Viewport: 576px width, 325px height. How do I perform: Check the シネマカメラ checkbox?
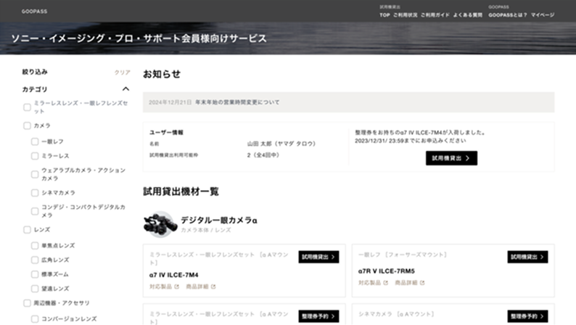(x=35, y=193)
